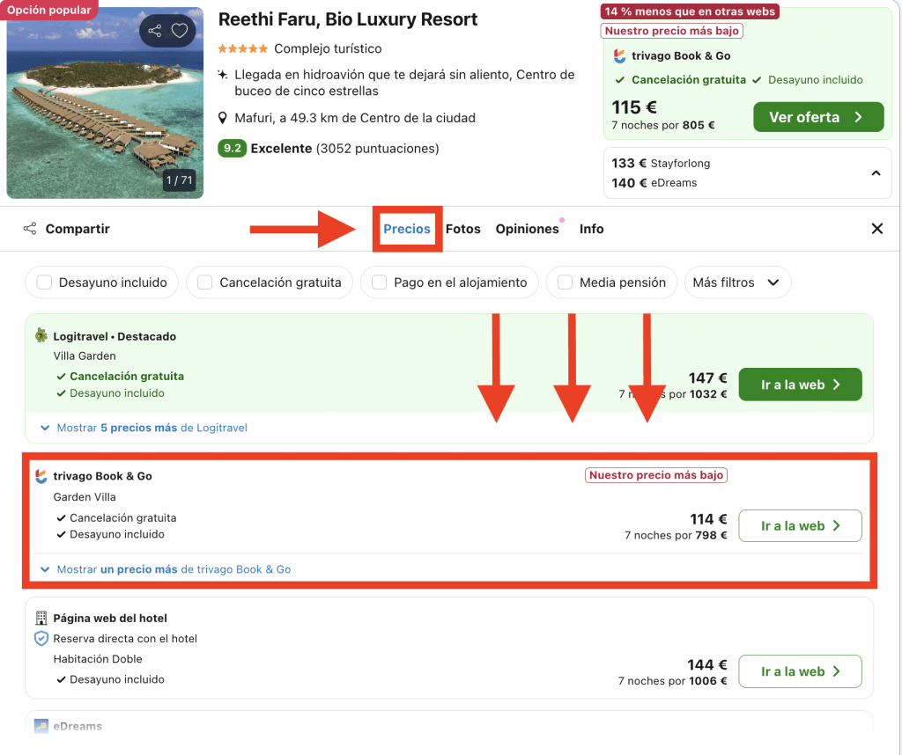Click the share icon on hotel photo
This screenshot has width=902, height=755.
(155, 31)
